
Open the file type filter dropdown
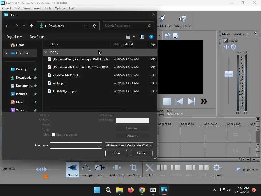coord(129,145)
